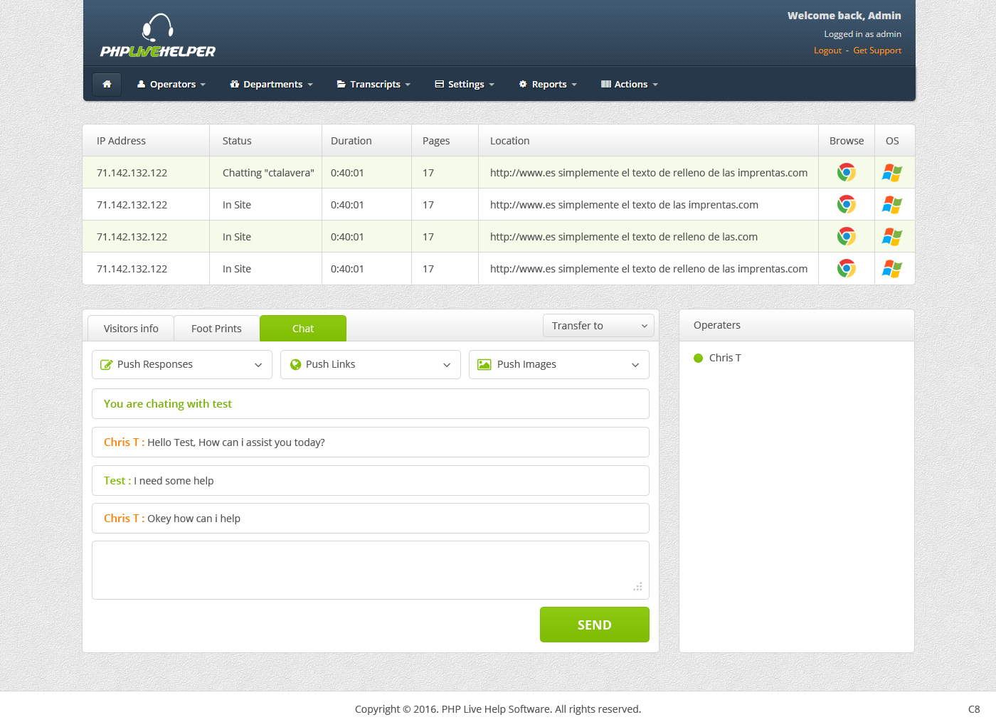
Task: Click "Welcome back, Admin" heading
Action: point(844,16)
